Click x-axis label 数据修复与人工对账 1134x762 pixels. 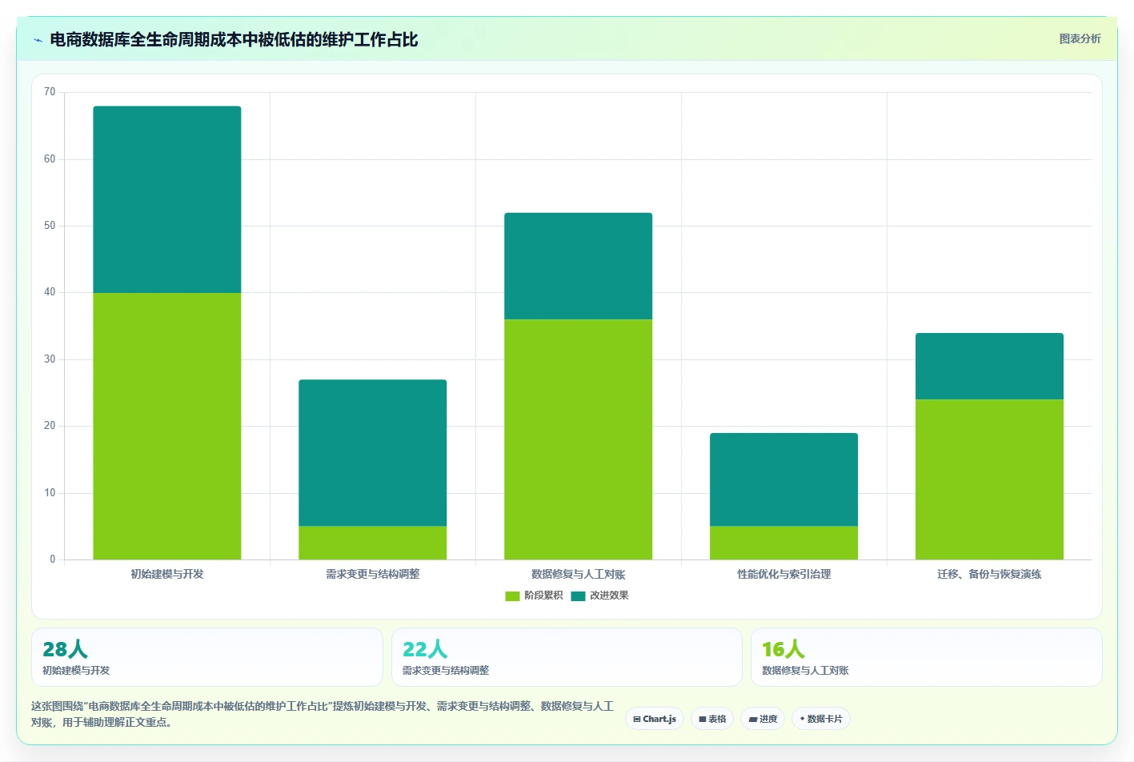coord(579,574)
